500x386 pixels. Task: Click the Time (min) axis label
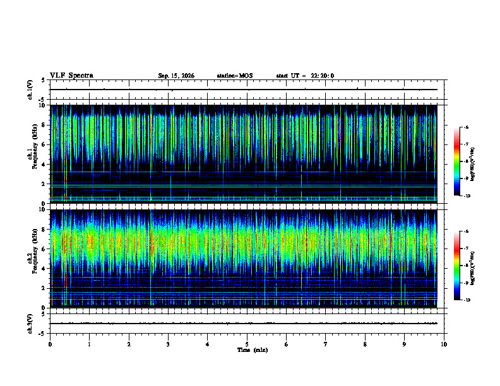tap(253, 350)
